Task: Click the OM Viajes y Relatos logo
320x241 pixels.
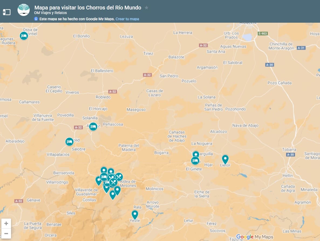Action: (x=23, y=10)
